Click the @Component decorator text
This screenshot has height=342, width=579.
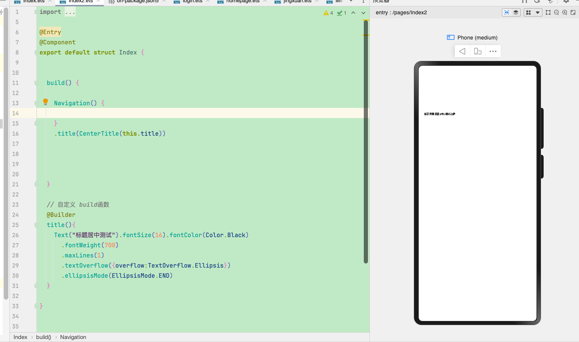[x=58, y=42]
